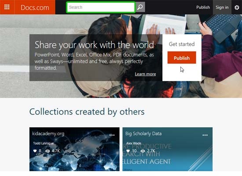Click author name Todd LaVogue
The height and width of the screenshot is (176, 242).
click(x=44, y=143)
